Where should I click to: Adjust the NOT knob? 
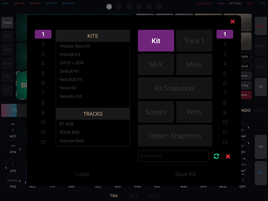click(x=13, y=130)
